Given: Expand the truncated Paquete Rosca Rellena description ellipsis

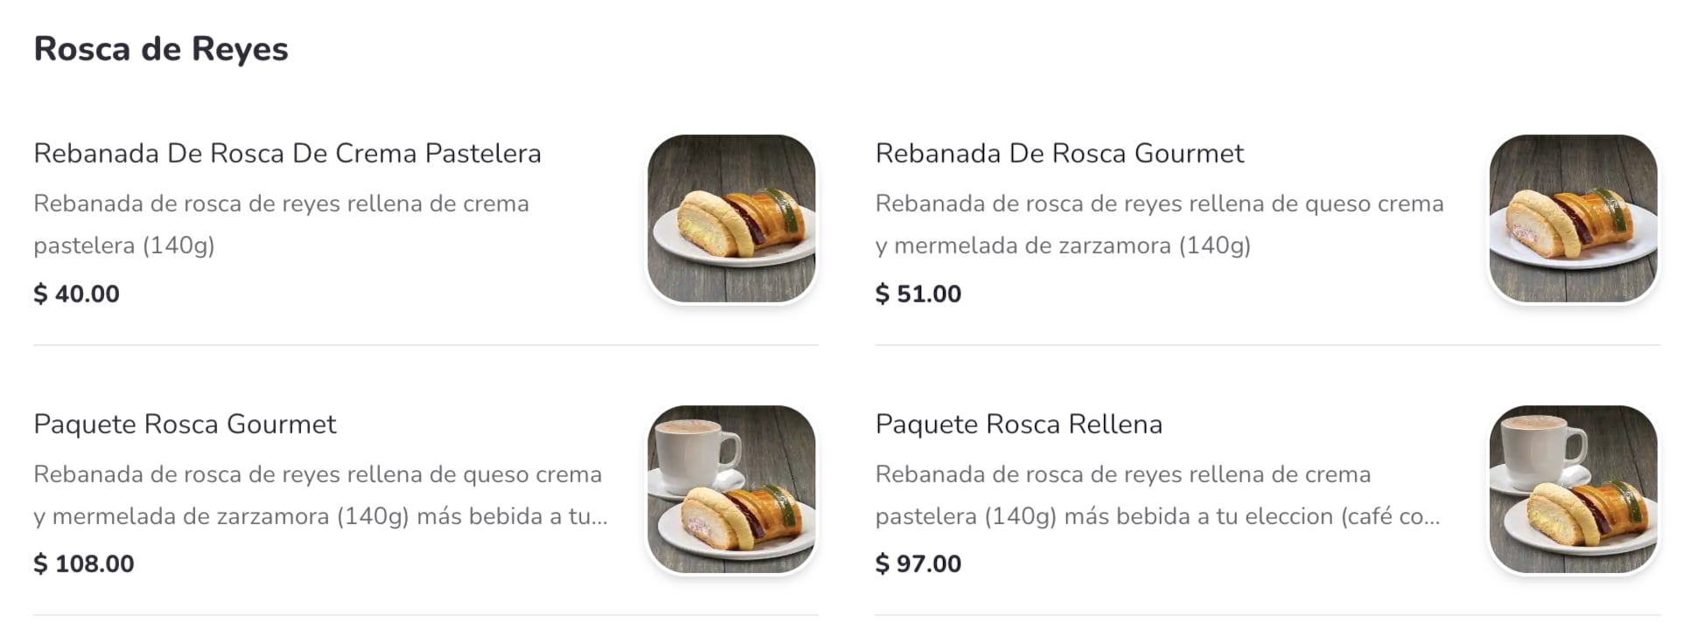Looking at the screenshot, I should pyautogui.click(x=1431, y=517).
